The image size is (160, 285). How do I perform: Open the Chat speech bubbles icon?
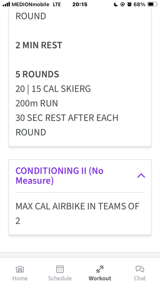140,269
